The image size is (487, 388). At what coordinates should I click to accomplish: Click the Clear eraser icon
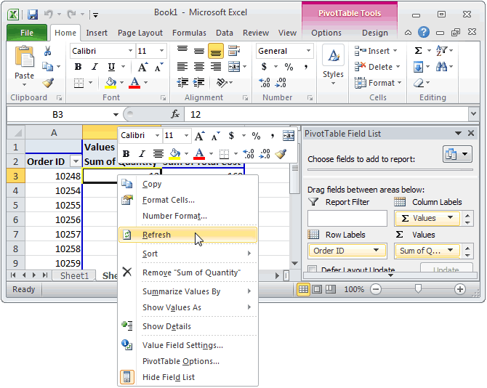tap(419, 83)
